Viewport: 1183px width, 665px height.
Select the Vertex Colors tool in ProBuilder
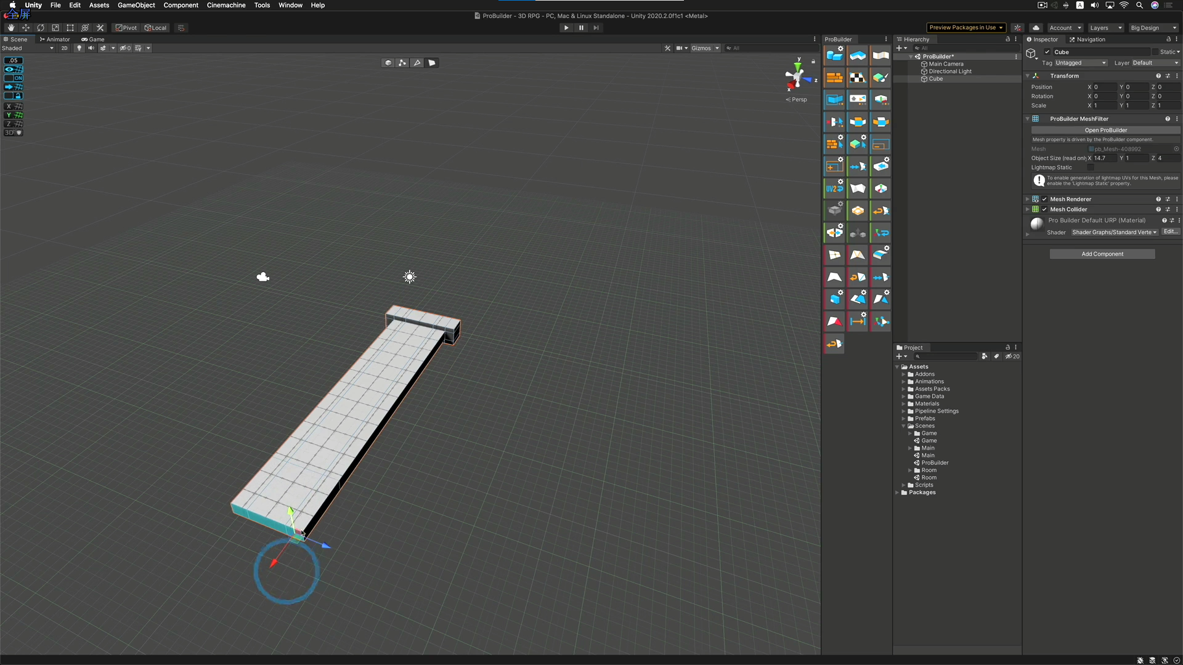[880, 78]
